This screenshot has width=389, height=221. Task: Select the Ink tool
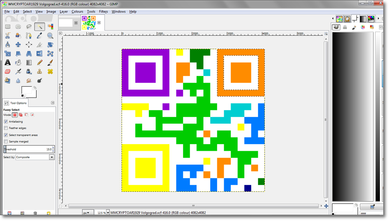click(x=29, y=72)
